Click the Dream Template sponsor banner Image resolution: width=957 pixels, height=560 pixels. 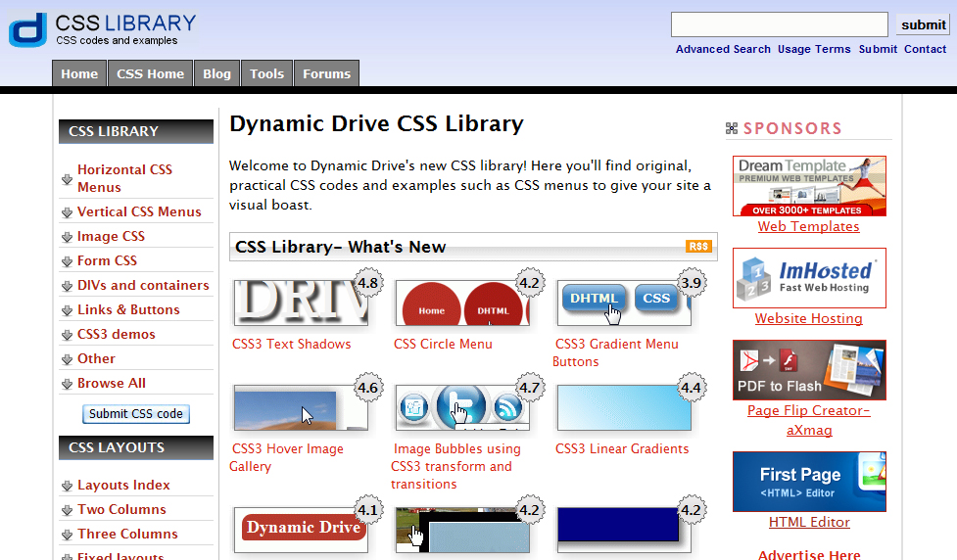809,186
